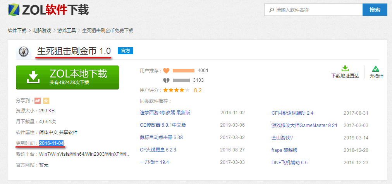392x184 pixels.
Task: Open 鼠标自动点击器 6.38 link
Action: click(161, 137)
